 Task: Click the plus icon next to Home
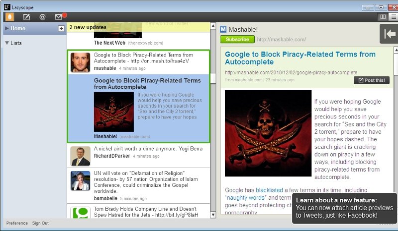61,28
